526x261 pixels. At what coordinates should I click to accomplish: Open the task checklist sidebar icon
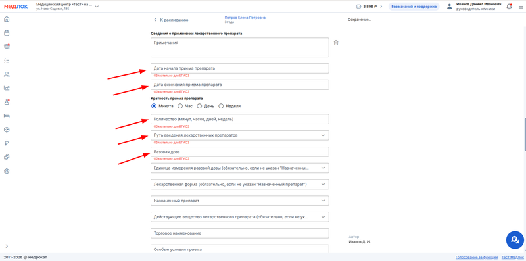tap(7, 60)
